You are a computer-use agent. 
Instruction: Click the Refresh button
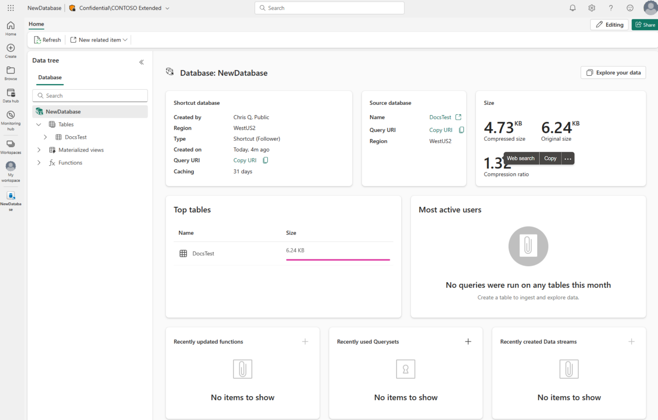(47, 40)
